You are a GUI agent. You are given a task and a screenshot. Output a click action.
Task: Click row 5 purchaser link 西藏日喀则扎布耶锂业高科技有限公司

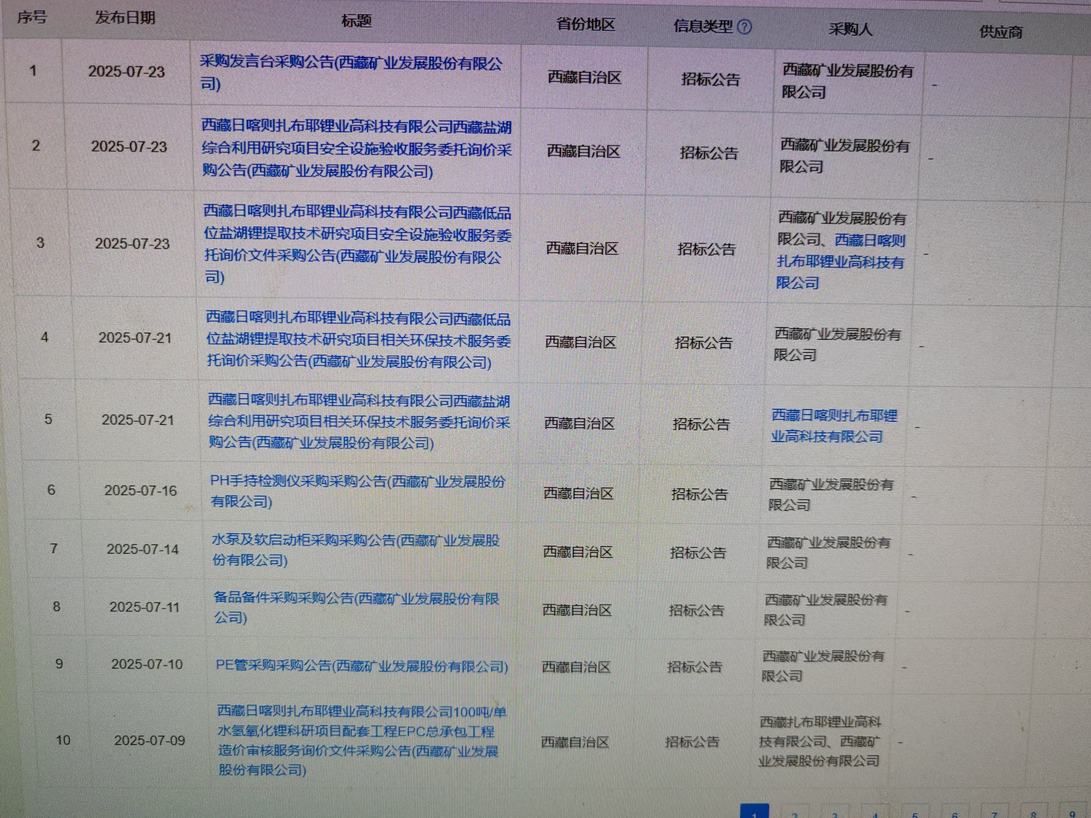tap(835, 426)
